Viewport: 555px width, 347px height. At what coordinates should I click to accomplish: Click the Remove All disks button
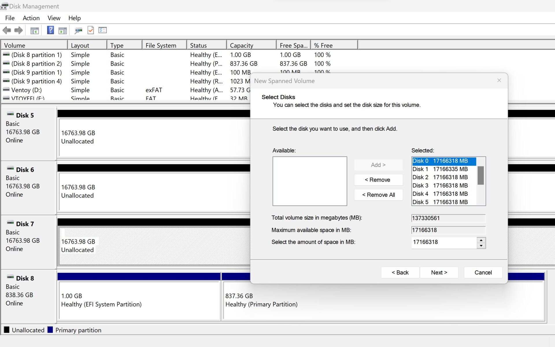[x=378, y=195]
